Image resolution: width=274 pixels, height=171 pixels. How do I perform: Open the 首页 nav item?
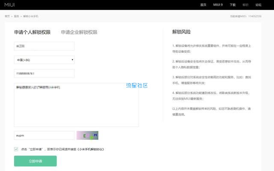(203, 5)
